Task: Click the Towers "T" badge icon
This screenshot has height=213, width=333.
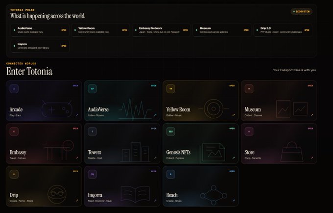Action: coord(93,132)
